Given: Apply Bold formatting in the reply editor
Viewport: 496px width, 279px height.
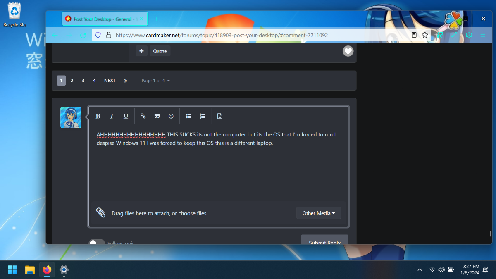Looking at the screenshot, I should click(98, 116).
